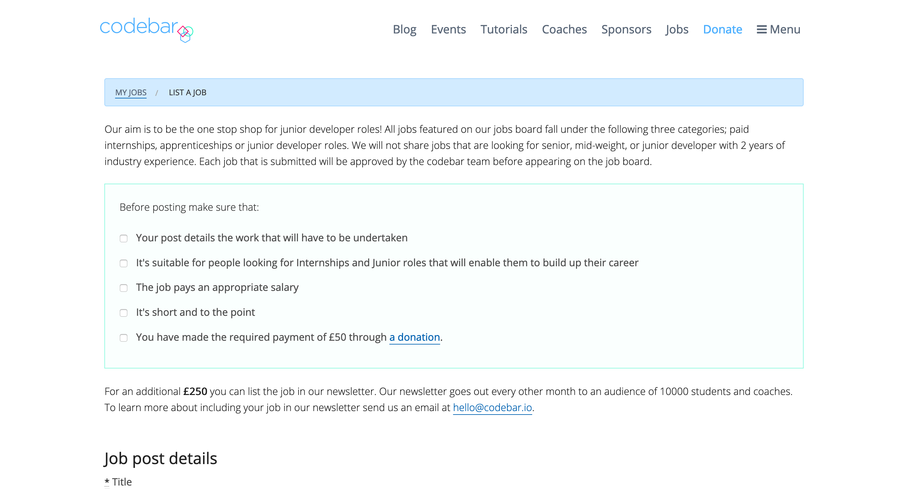This screenshot has height=489, width=908.
Task: Click the codebar logo
Action: (146, 29)
